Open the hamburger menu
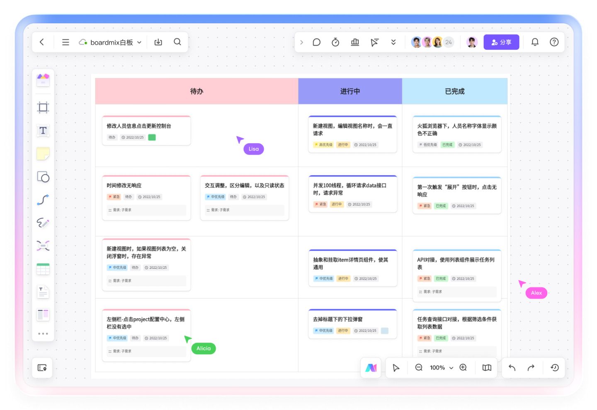The image size is (597, 410). pyautogui.click(x=66, y=42)
